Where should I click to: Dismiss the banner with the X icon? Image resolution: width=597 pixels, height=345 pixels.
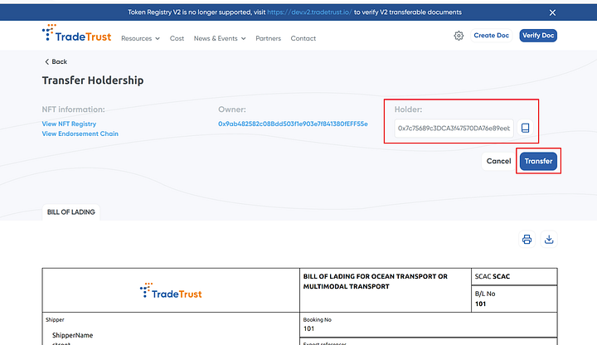[575, 12]
